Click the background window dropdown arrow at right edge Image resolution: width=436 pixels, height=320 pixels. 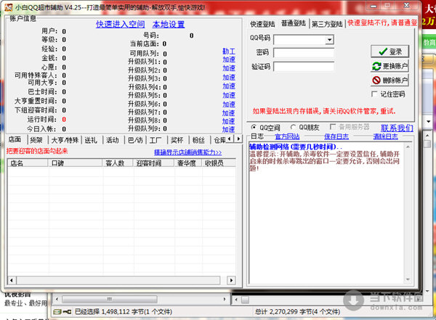[x=429, y=122]
